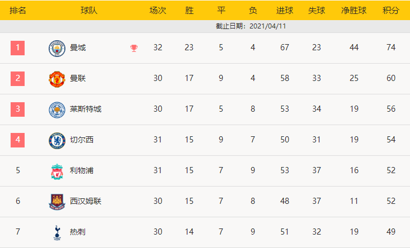This screenshot has height=248, width=410.
Task: Click the 场次 column header
Action: point(158,11)
